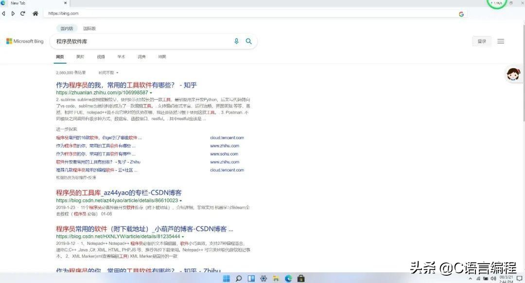Click the Microsoft Bing logo
525x283 pixels.
(24, 41)
